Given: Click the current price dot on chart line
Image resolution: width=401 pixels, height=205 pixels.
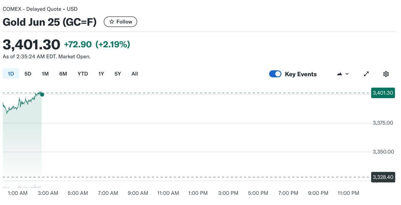Looking at the screenshot, I should tap(42, 95).
